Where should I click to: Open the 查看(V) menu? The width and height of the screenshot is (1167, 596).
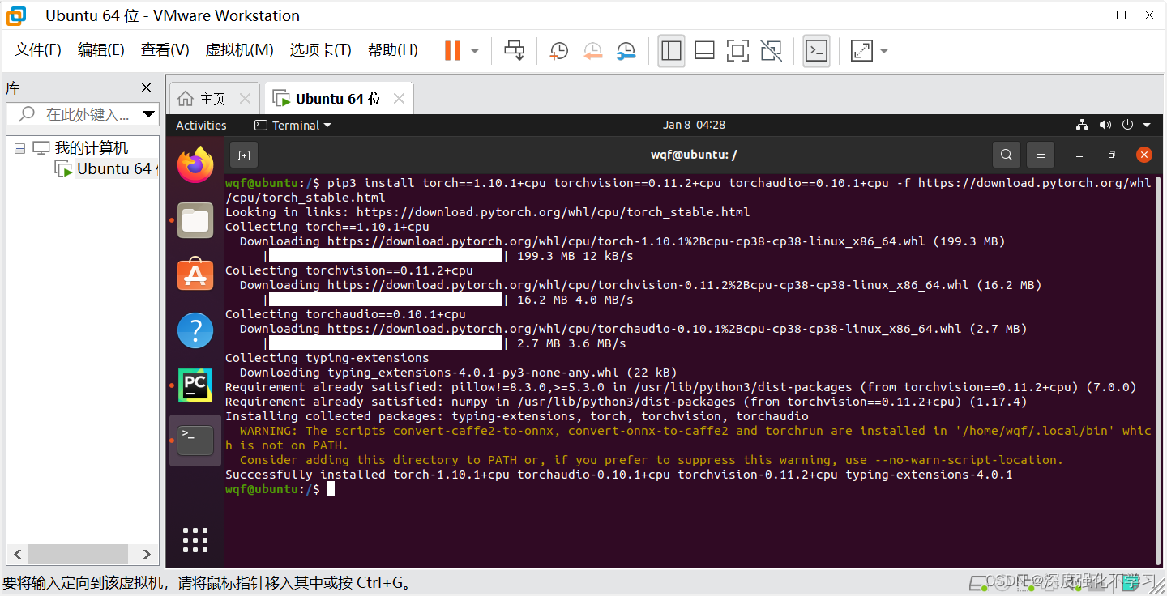pyautogui.click(x=165, y=50)
